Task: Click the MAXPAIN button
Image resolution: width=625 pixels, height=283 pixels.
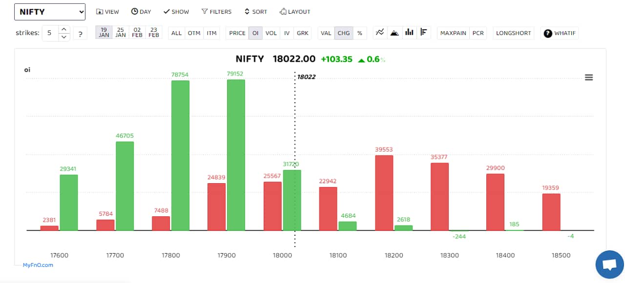Action: click(x=453, y=33)
